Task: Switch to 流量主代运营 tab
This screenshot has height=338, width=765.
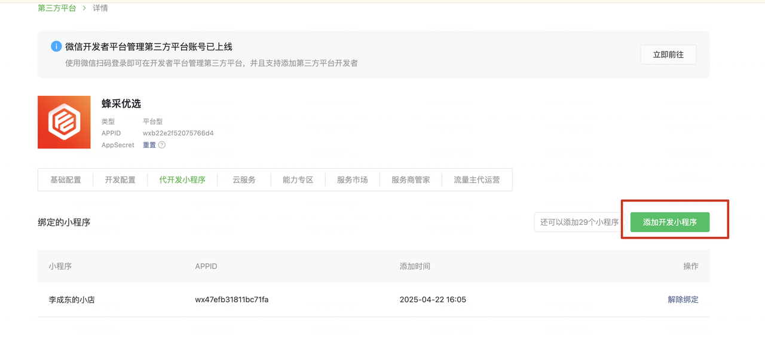Action: coord(476,179)
